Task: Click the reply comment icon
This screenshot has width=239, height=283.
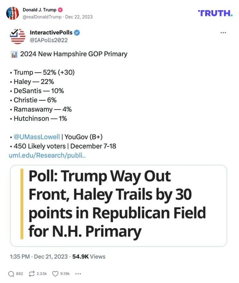Action: 11,273
